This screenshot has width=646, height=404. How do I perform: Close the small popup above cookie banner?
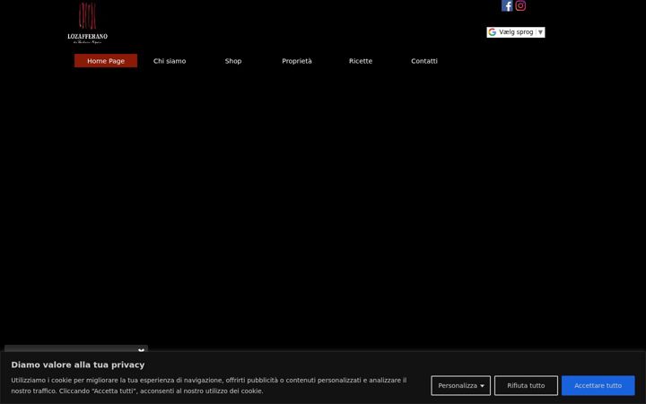(x=141, y=350)
